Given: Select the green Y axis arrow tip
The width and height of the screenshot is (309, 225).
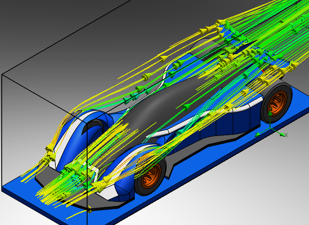Looking at the screenshot, I should click(270, 113).
